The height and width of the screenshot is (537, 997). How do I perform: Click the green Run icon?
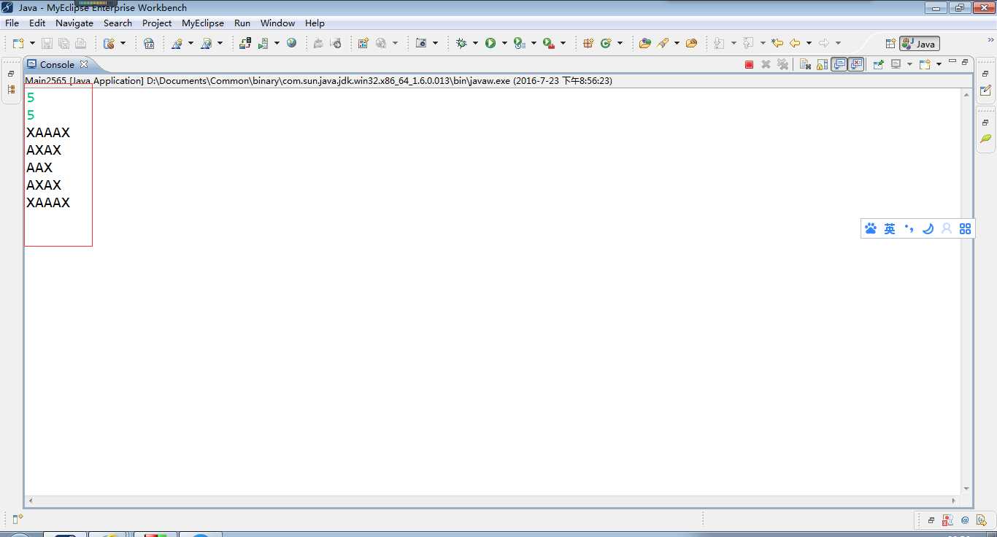(490, 43)
